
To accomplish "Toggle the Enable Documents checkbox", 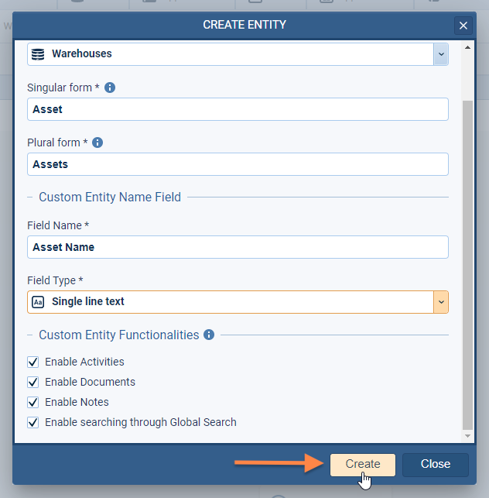I will pos(33,382).
